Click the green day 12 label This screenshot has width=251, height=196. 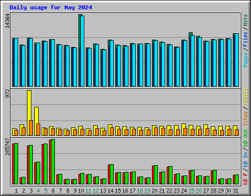pyautogui.click(x=96, y=191)
